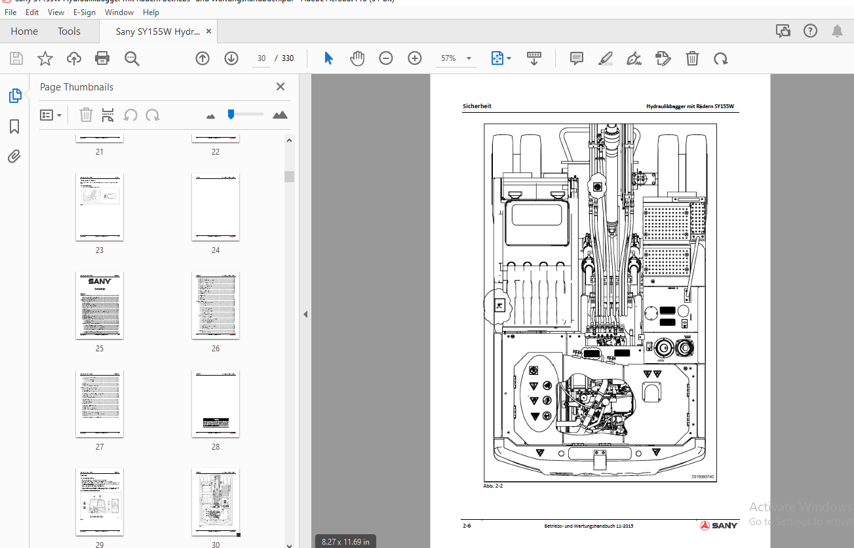Screen dimensions: 854x548
Task: Go to previous page arrow
Action: [x=203, y=58]
